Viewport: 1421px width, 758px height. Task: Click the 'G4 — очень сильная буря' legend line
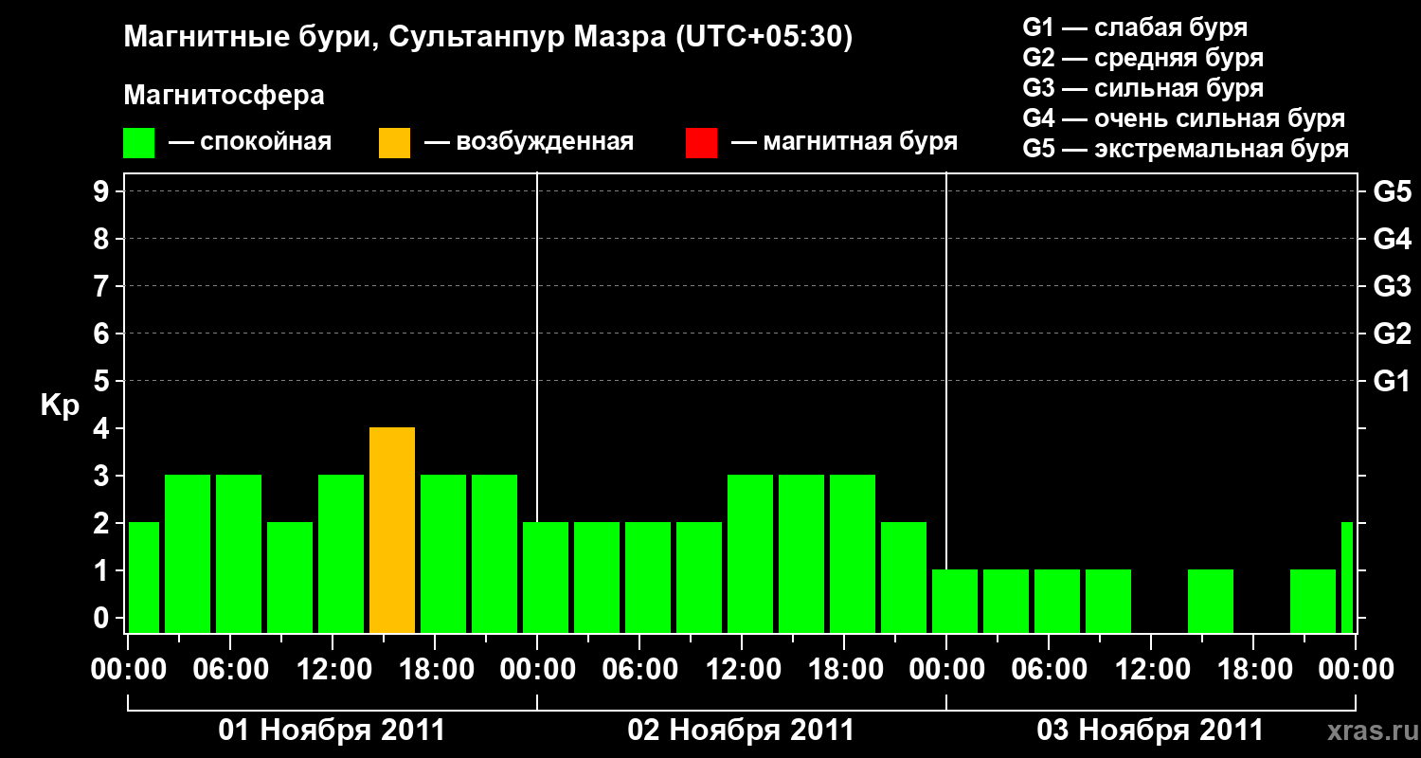click(1184, 118)
